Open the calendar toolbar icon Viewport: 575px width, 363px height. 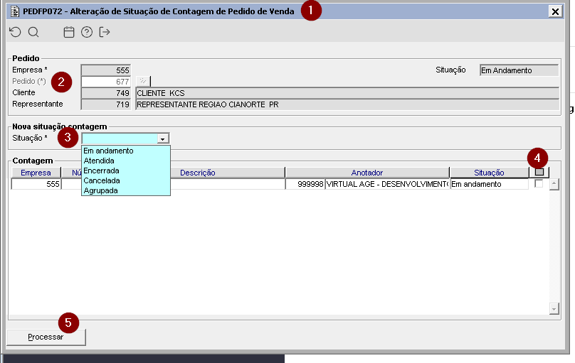pos(69,32)
